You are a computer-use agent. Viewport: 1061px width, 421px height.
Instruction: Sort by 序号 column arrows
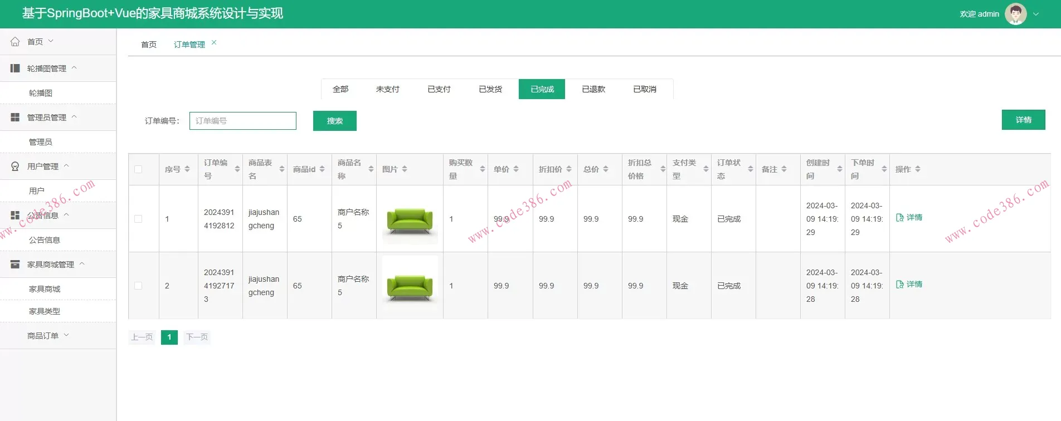[187, 169]
